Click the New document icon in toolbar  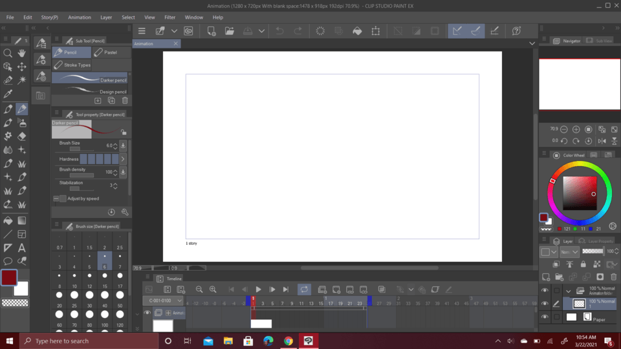click(x=212, y=31)
